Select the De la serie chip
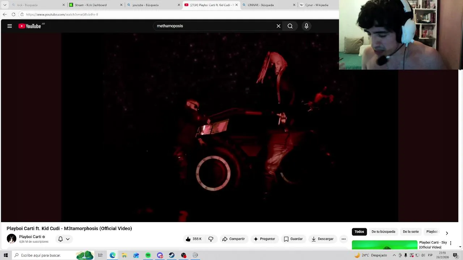 coord(411,232)
